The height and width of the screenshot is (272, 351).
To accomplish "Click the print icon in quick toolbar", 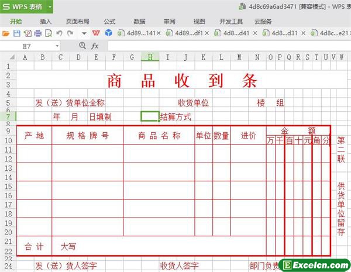I will pyautogui.click(x=38, y=33).
